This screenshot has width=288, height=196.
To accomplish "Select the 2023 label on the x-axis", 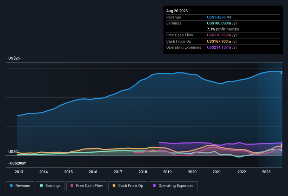I will (266, 172).
